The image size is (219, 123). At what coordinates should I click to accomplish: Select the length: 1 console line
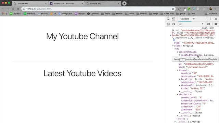(x=182, y=119)
